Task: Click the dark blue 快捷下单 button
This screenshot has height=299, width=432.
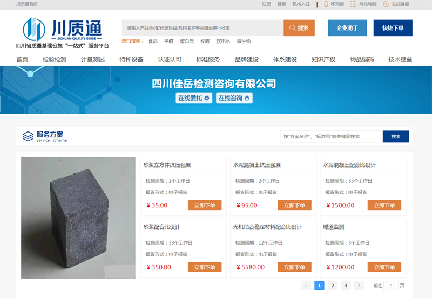Action: coord(393,28)
